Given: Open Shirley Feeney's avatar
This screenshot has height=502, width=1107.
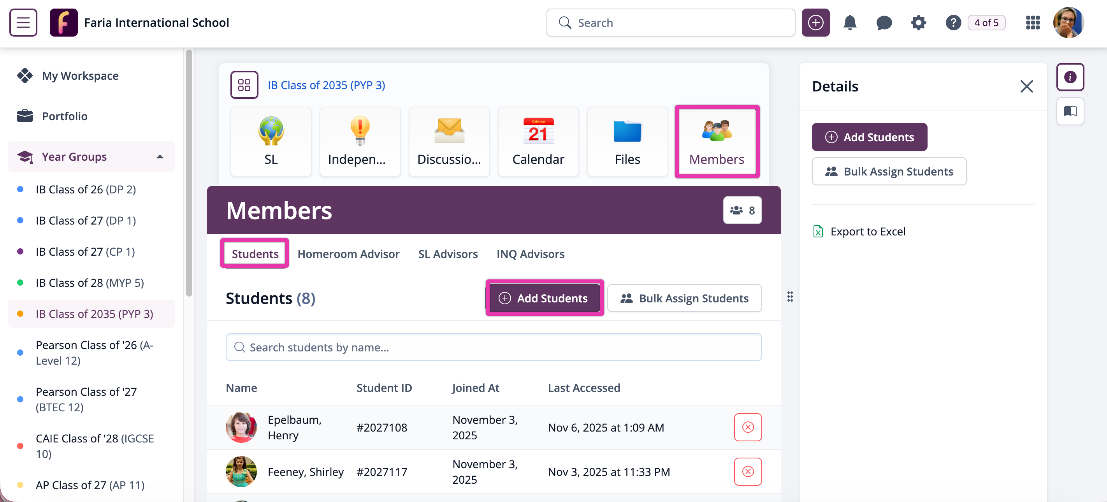Looking at the screenshot, I should coord(241,472).
